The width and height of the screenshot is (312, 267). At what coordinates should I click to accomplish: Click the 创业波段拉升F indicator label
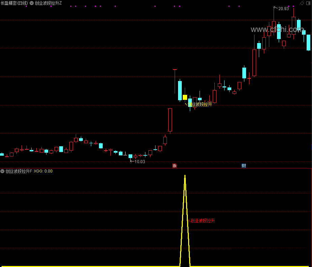click(x=19, y=171)
